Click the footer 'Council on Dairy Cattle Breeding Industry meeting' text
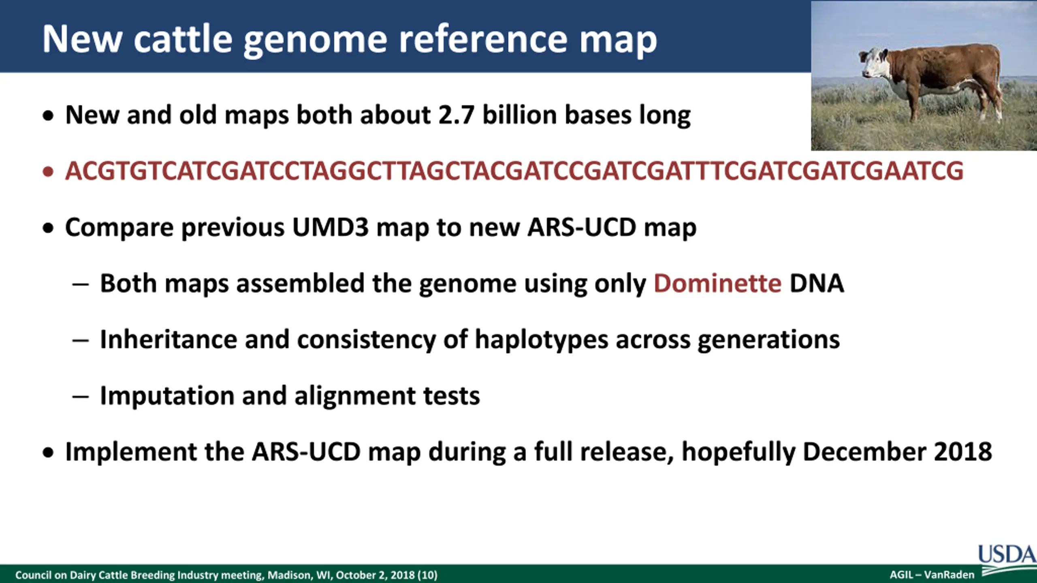The image size is (1037, 583). coord(226,575)
